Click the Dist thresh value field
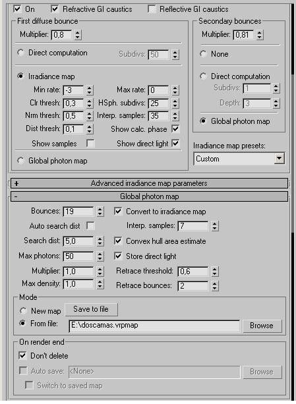The image size is (296, 404). (x=73, y=129)
